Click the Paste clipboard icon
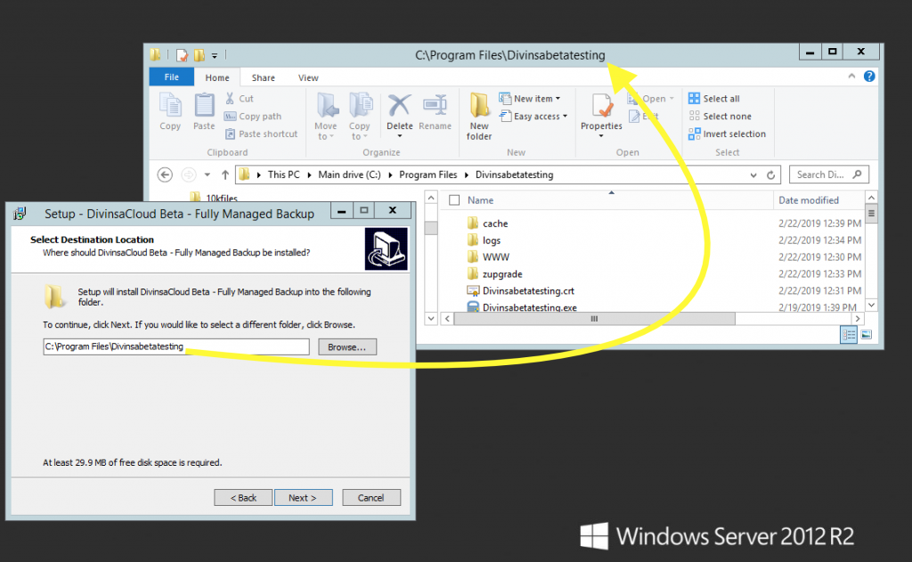 (x=204, y=105)
